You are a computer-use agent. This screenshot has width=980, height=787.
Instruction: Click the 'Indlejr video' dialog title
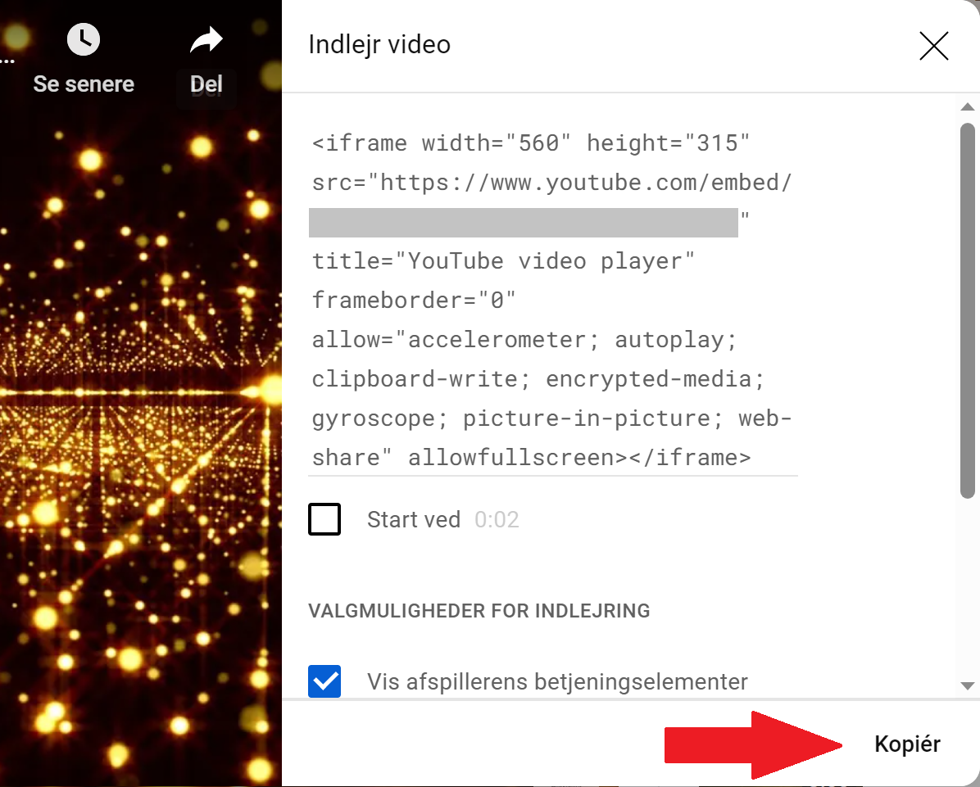click(379, 44)
